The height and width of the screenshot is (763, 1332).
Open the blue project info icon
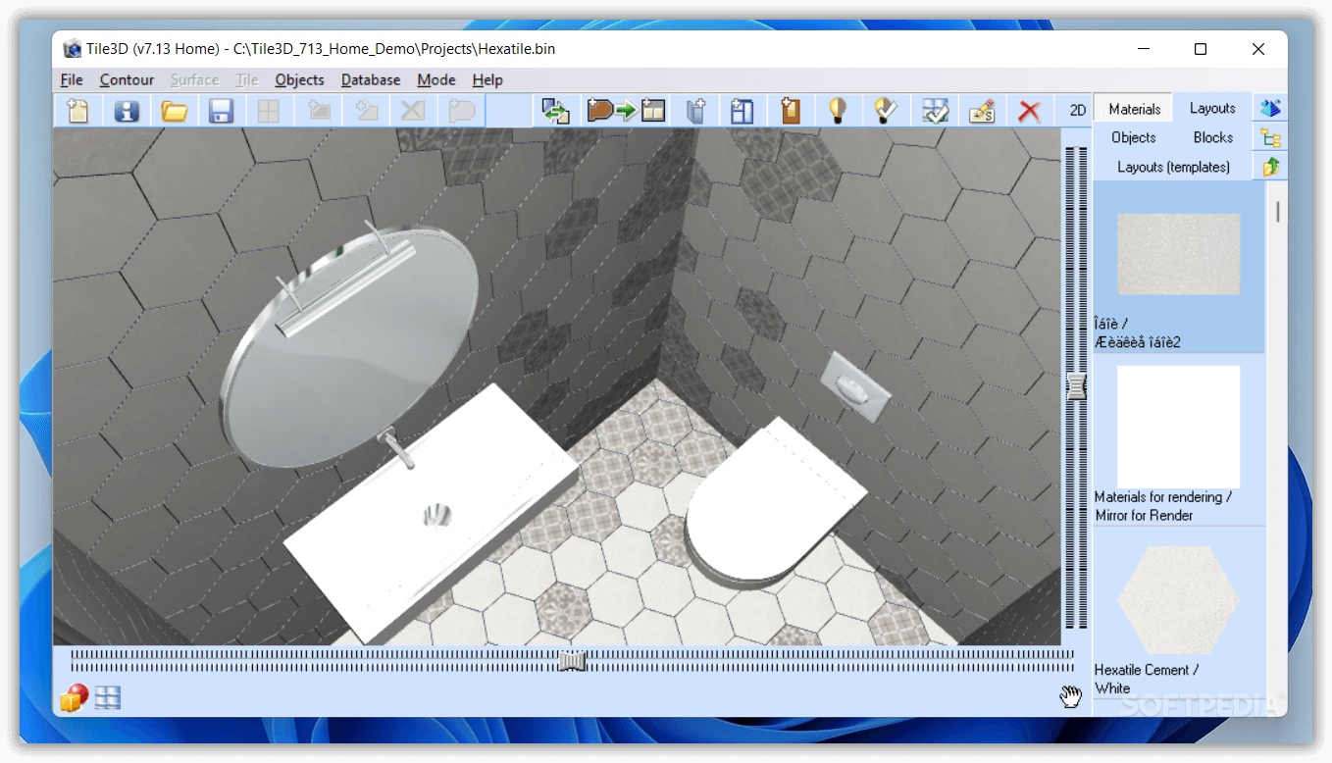coord(127,111)
